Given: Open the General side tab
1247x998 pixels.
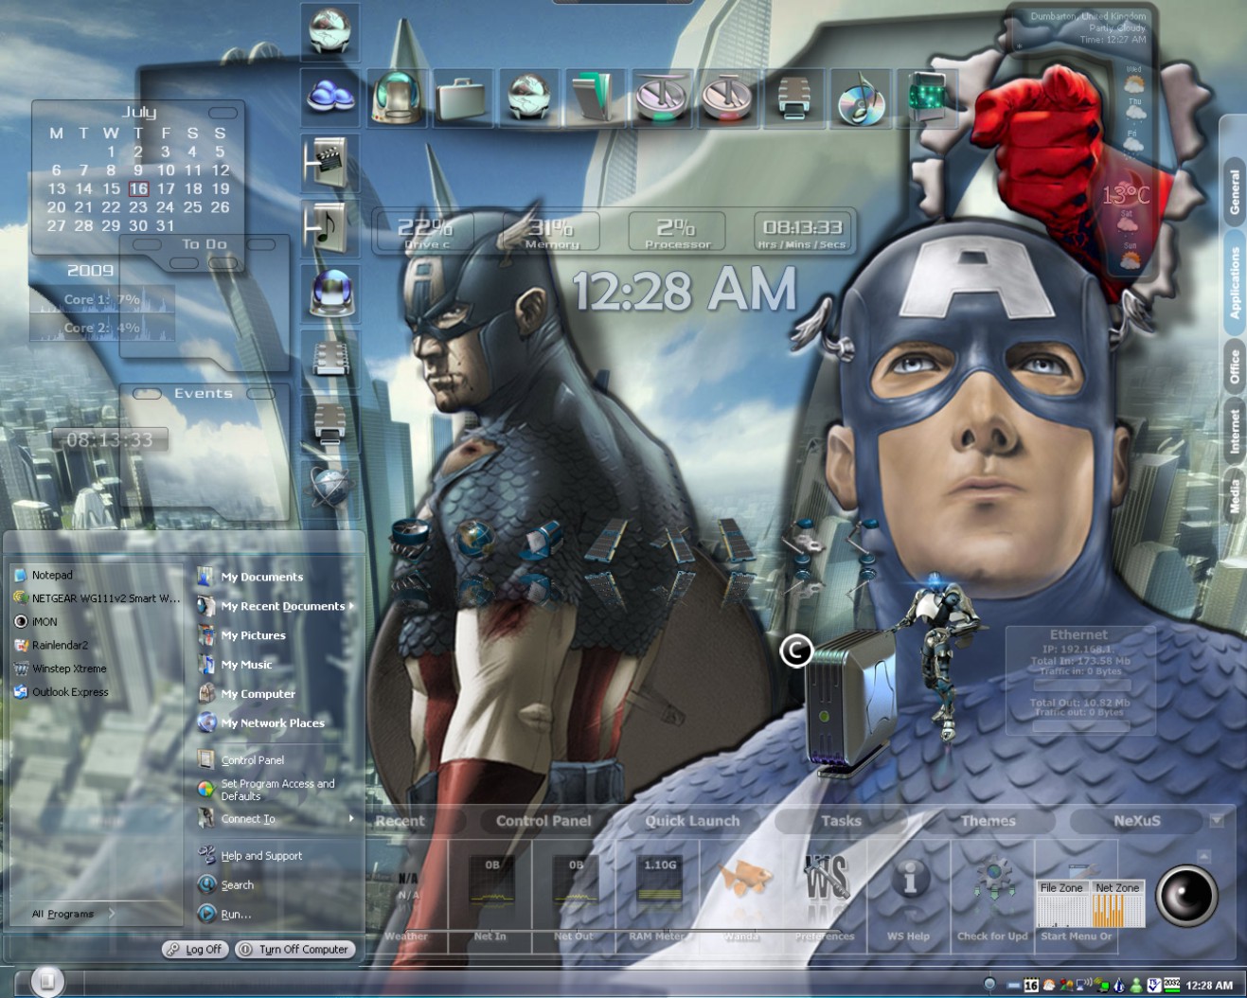Looking at the screenshot, I should point(1234,192).
